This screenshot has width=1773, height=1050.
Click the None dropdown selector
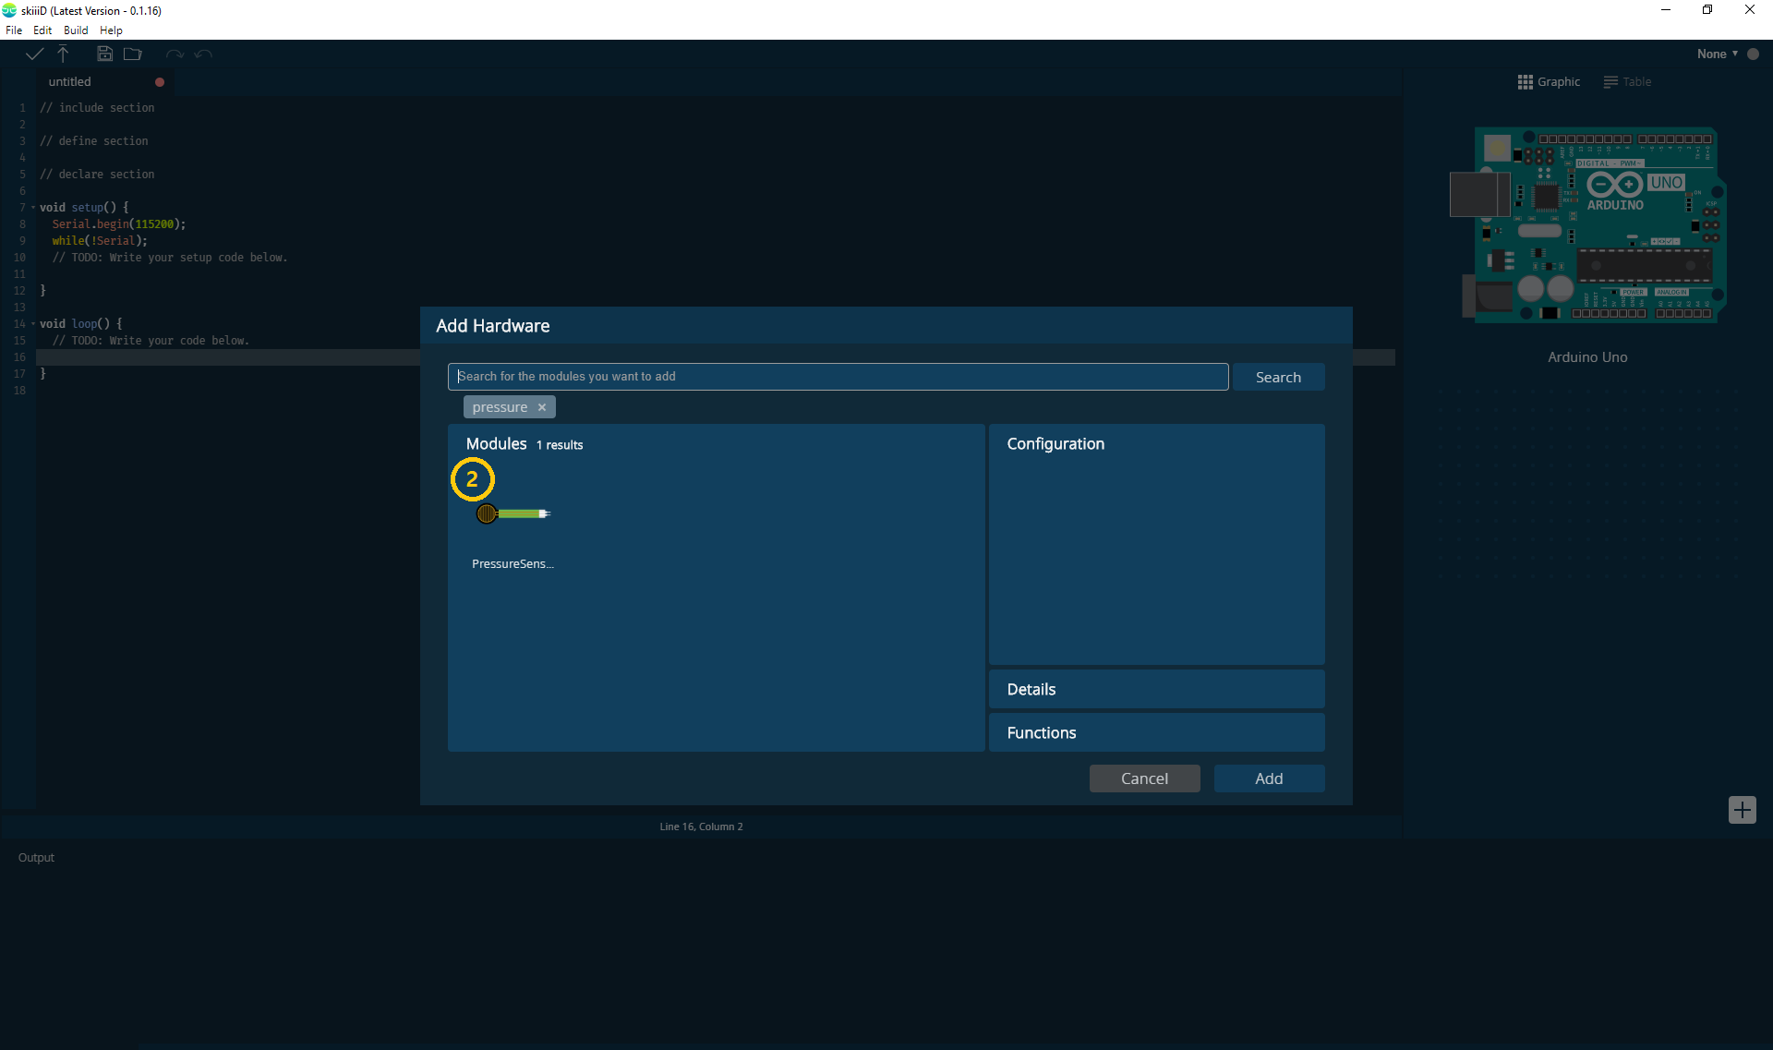[1719, 53]
